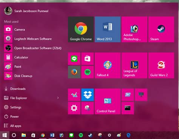Open the Cortana circle in taskbar
The image size is (179, 139).
(x=14, y=135)
